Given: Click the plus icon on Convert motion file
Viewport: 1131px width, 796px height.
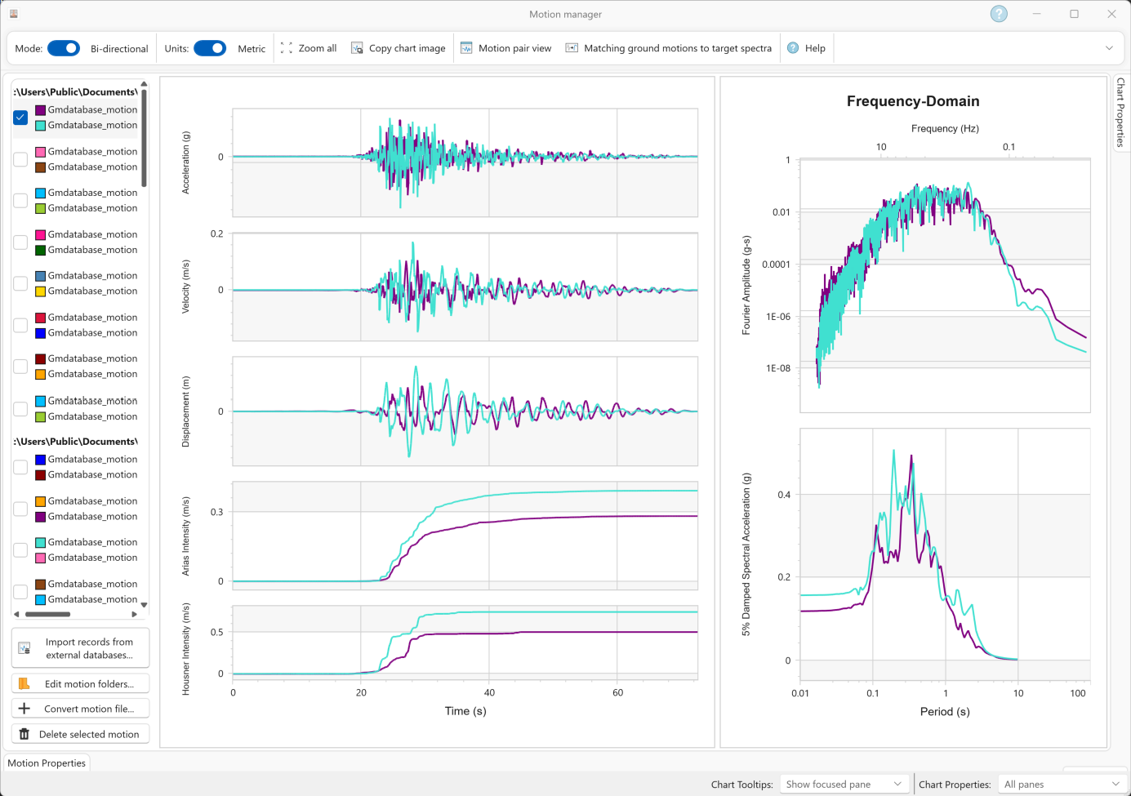Looking at the screenshot, I should point(24,709).
